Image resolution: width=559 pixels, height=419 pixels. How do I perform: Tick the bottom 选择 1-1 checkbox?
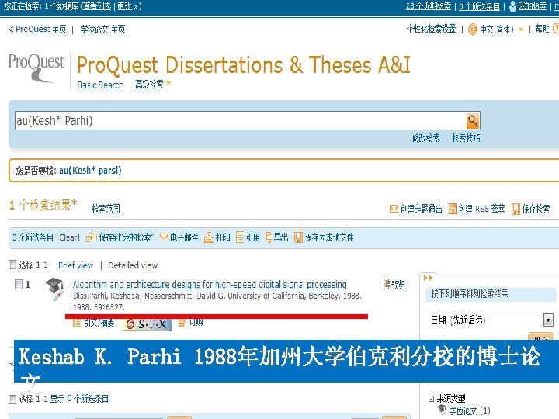(x=12, y=399)
